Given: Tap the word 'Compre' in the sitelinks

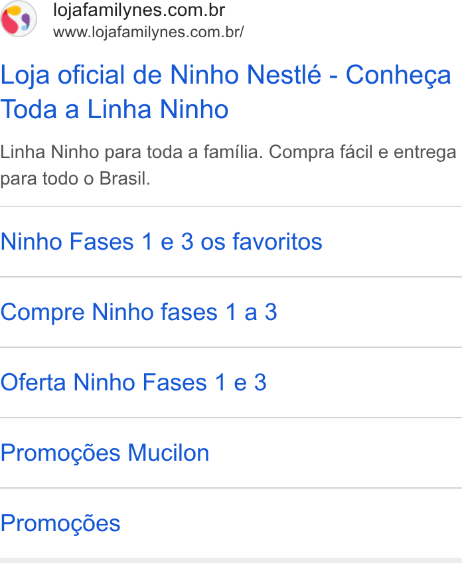Looking at the screenshot, I should click(x=42, y=311).
